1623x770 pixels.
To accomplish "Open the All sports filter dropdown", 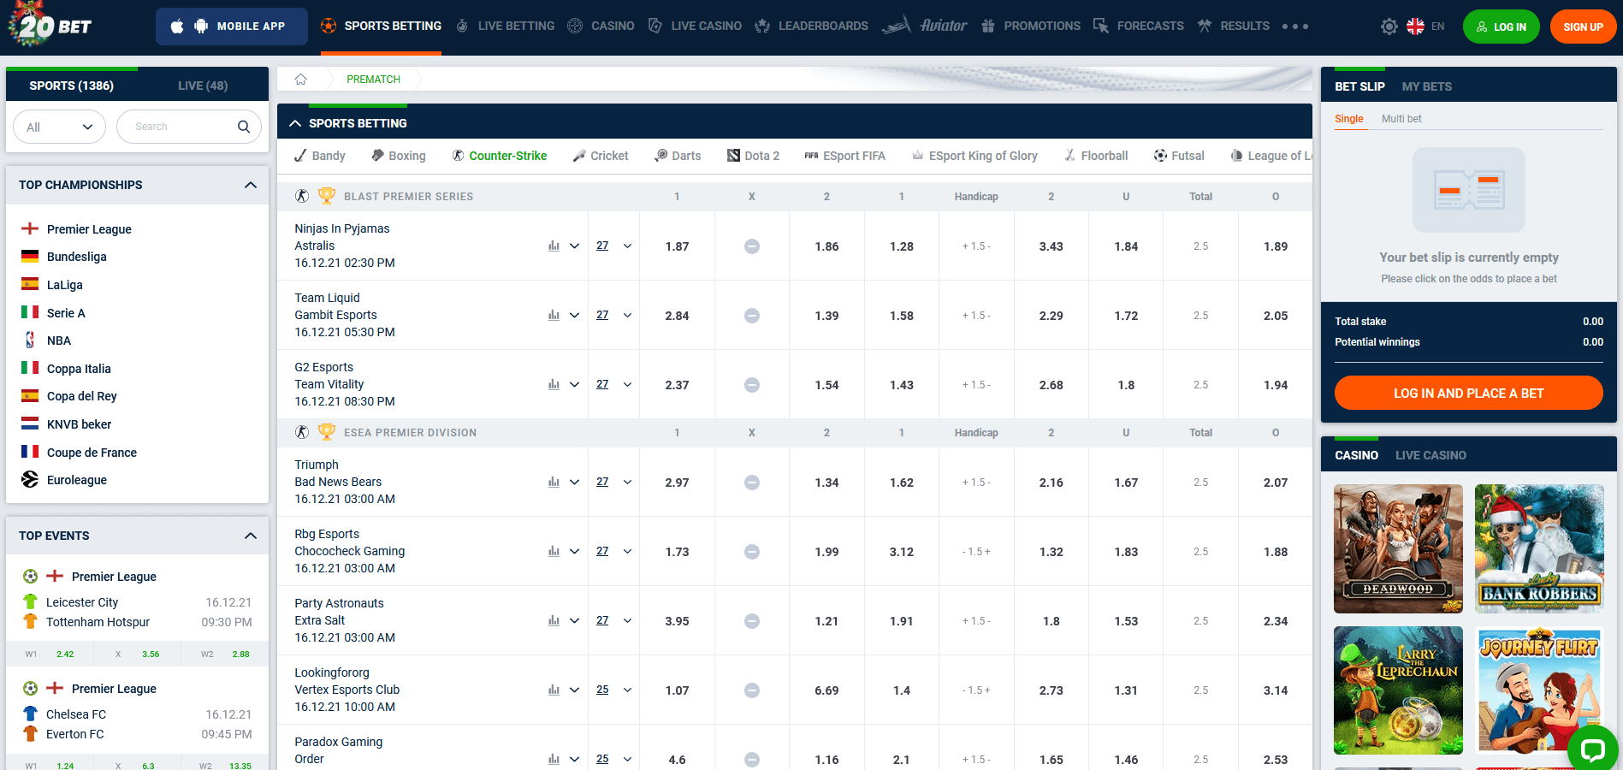I will [59, 127].
